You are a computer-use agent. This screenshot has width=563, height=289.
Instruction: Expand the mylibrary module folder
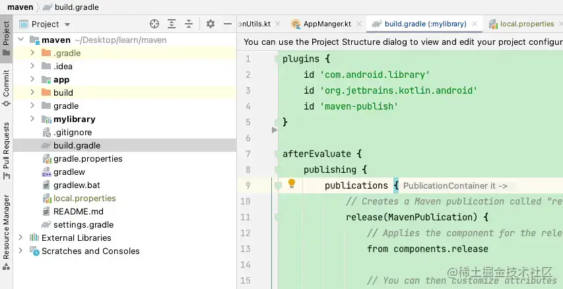(32, 119)
